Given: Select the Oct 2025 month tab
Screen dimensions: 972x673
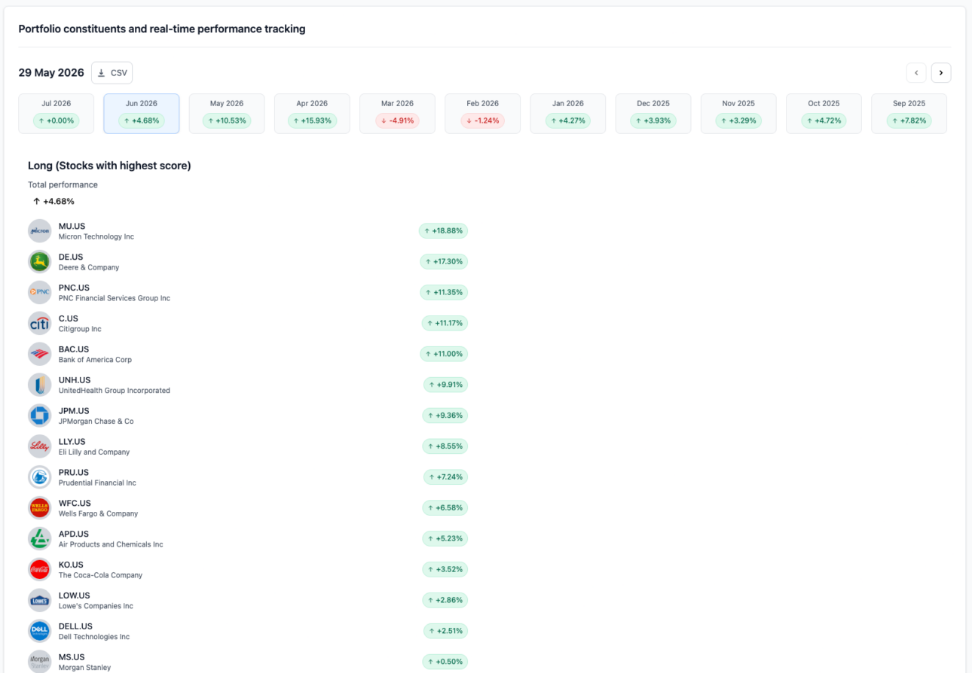Looking at the screenshot, I should (x=824, y=114).
